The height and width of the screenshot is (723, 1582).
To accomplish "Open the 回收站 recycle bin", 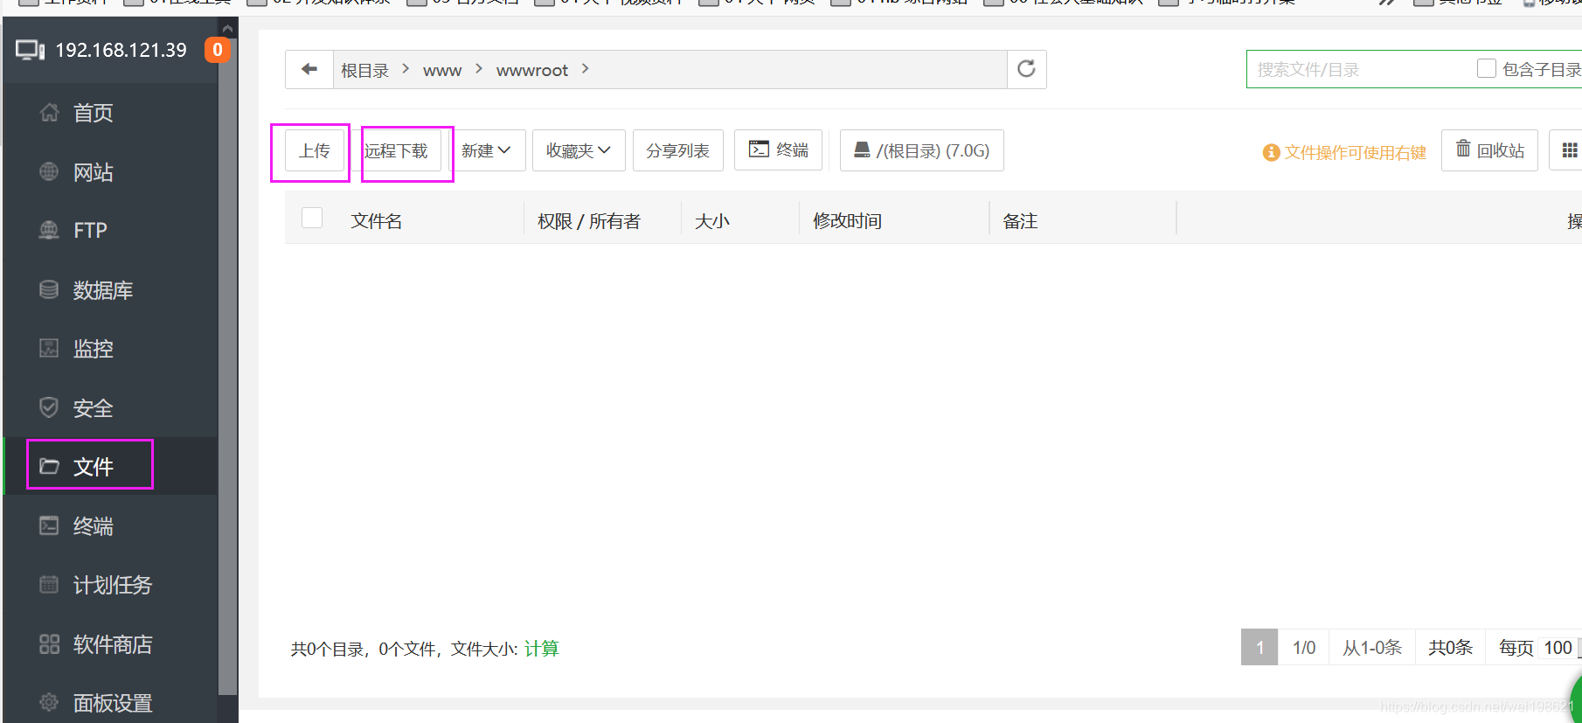I will [x=1489, y=150].
